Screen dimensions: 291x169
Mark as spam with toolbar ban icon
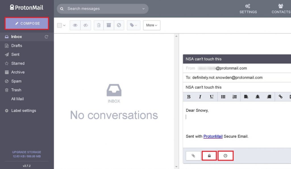[x=119, y=25]
